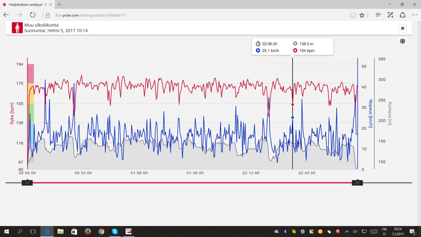Open the taskbar clock showing 20:24

click(398, 231)
